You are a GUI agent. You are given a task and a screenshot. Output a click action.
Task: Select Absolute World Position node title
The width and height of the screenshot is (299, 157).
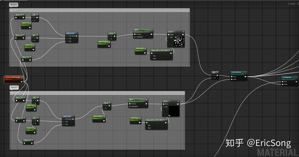[x=13, y=77]
